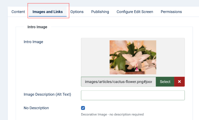Switch to the Content tab
Screen dimensions: 199x120
click(x=18, y=12)
